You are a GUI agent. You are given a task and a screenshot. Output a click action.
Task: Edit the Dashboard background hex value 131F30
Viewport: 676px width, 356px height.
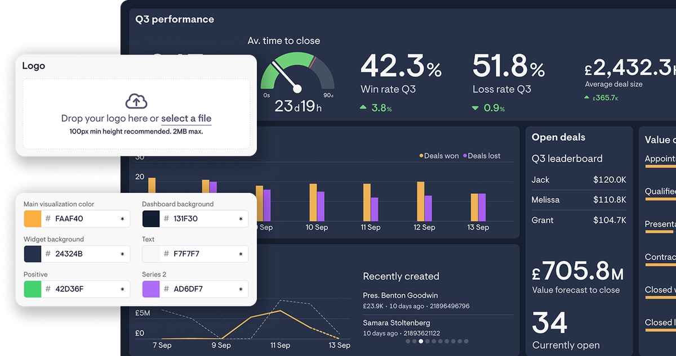(x=203, y=219)
